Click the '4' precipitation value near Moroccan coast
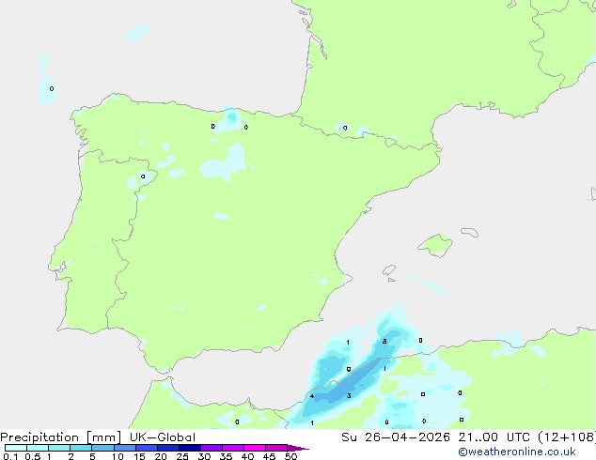Screen dimensions: 596x460 pyautogui.click(x=312, y=396)
